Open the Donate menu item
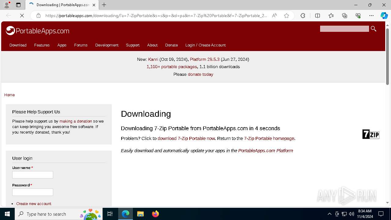Screen dimensions: 391x220 [x=171, y=45]
